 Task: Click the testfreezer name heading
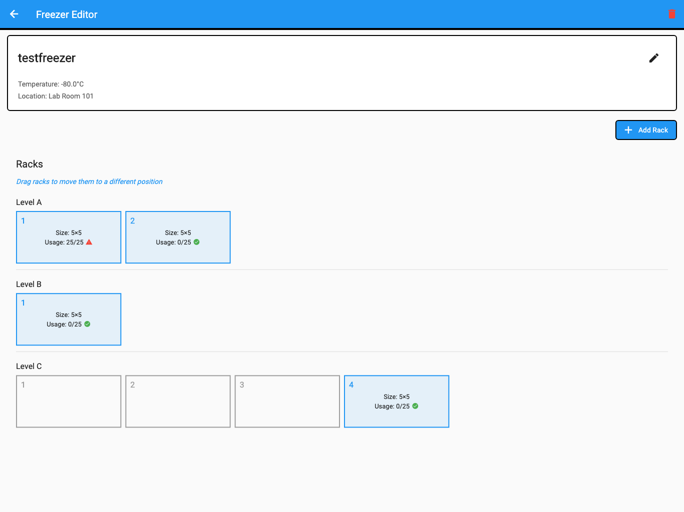(x=47, y=58)
